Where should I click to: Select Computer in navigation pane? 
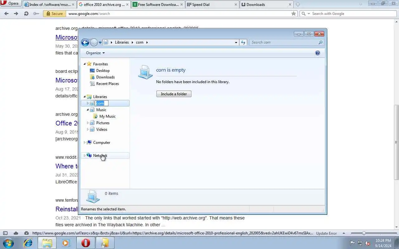(102, 143)
